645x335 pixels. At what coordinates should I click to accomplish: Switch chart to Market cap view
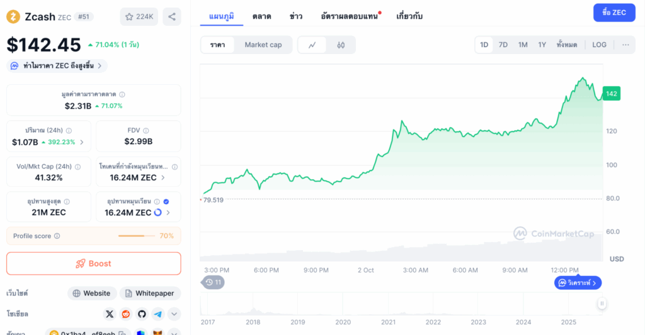263,45
